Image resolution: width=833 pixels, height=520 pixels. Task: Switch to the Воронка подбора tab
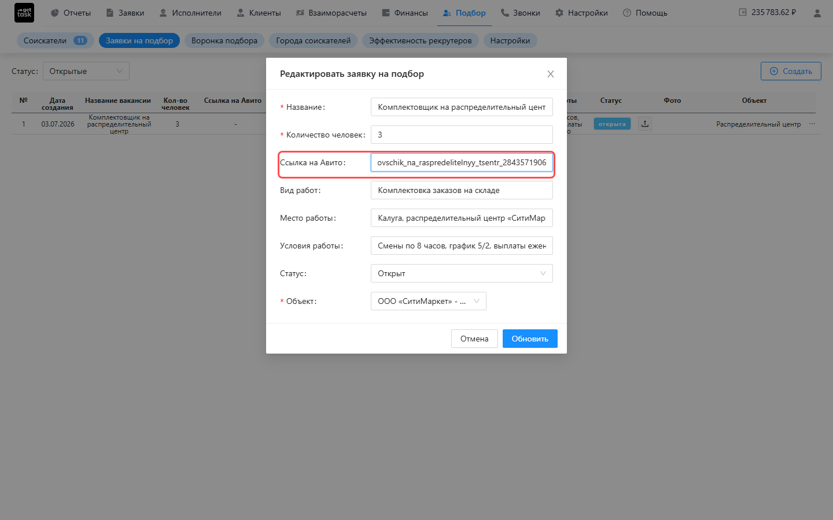pos(224,40)
